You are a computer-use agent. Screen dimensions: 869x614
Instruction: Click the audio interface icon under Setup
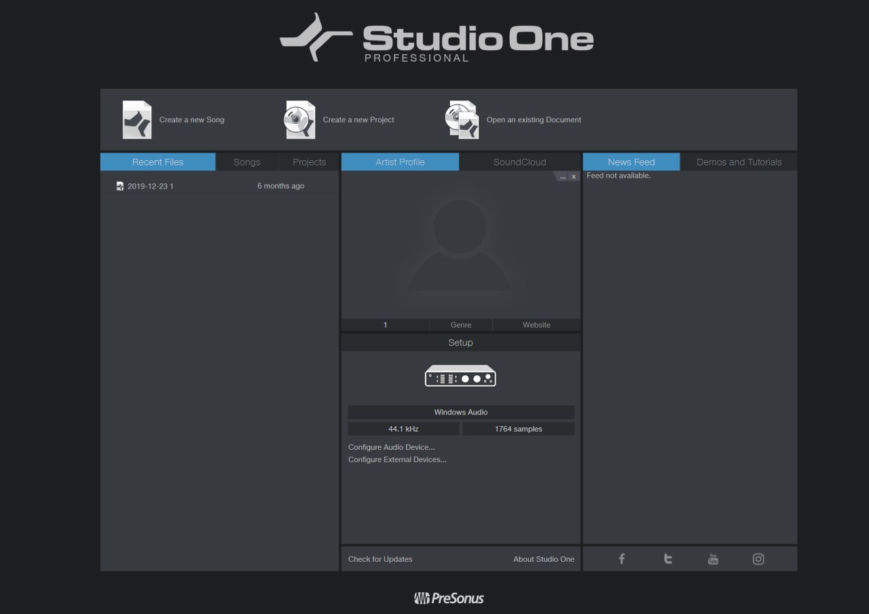(460, 376)
